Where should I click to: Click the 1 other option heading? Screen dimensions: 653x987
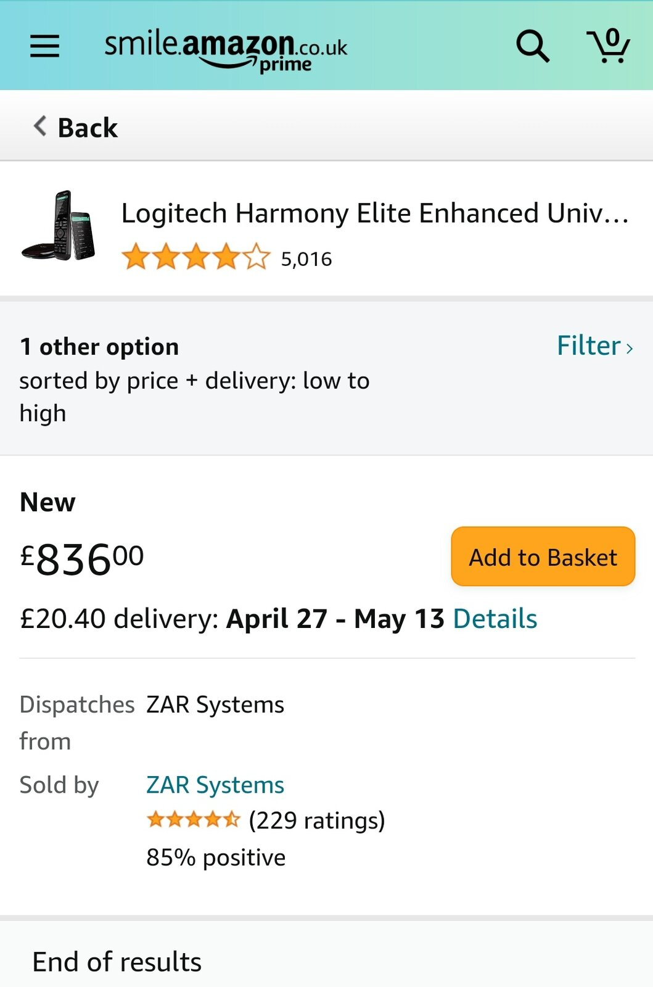pyautogui.click(x=99, y=347)
